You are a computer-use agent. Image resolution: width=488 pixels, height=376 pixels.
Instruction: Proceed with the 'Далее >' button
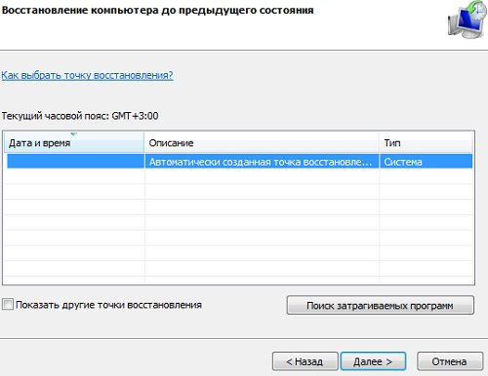point(373,361)
